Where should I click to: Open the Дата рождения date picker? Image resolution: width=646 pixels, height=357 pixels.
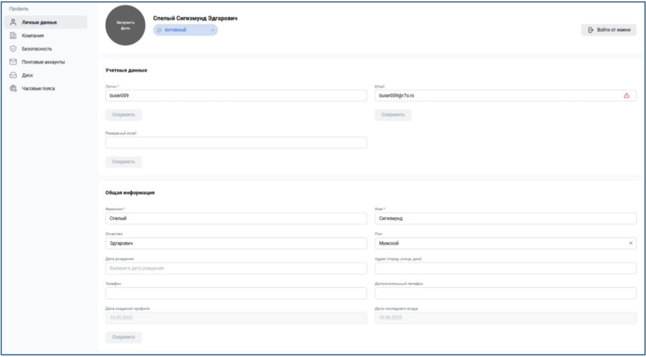(x=236, y=268)
